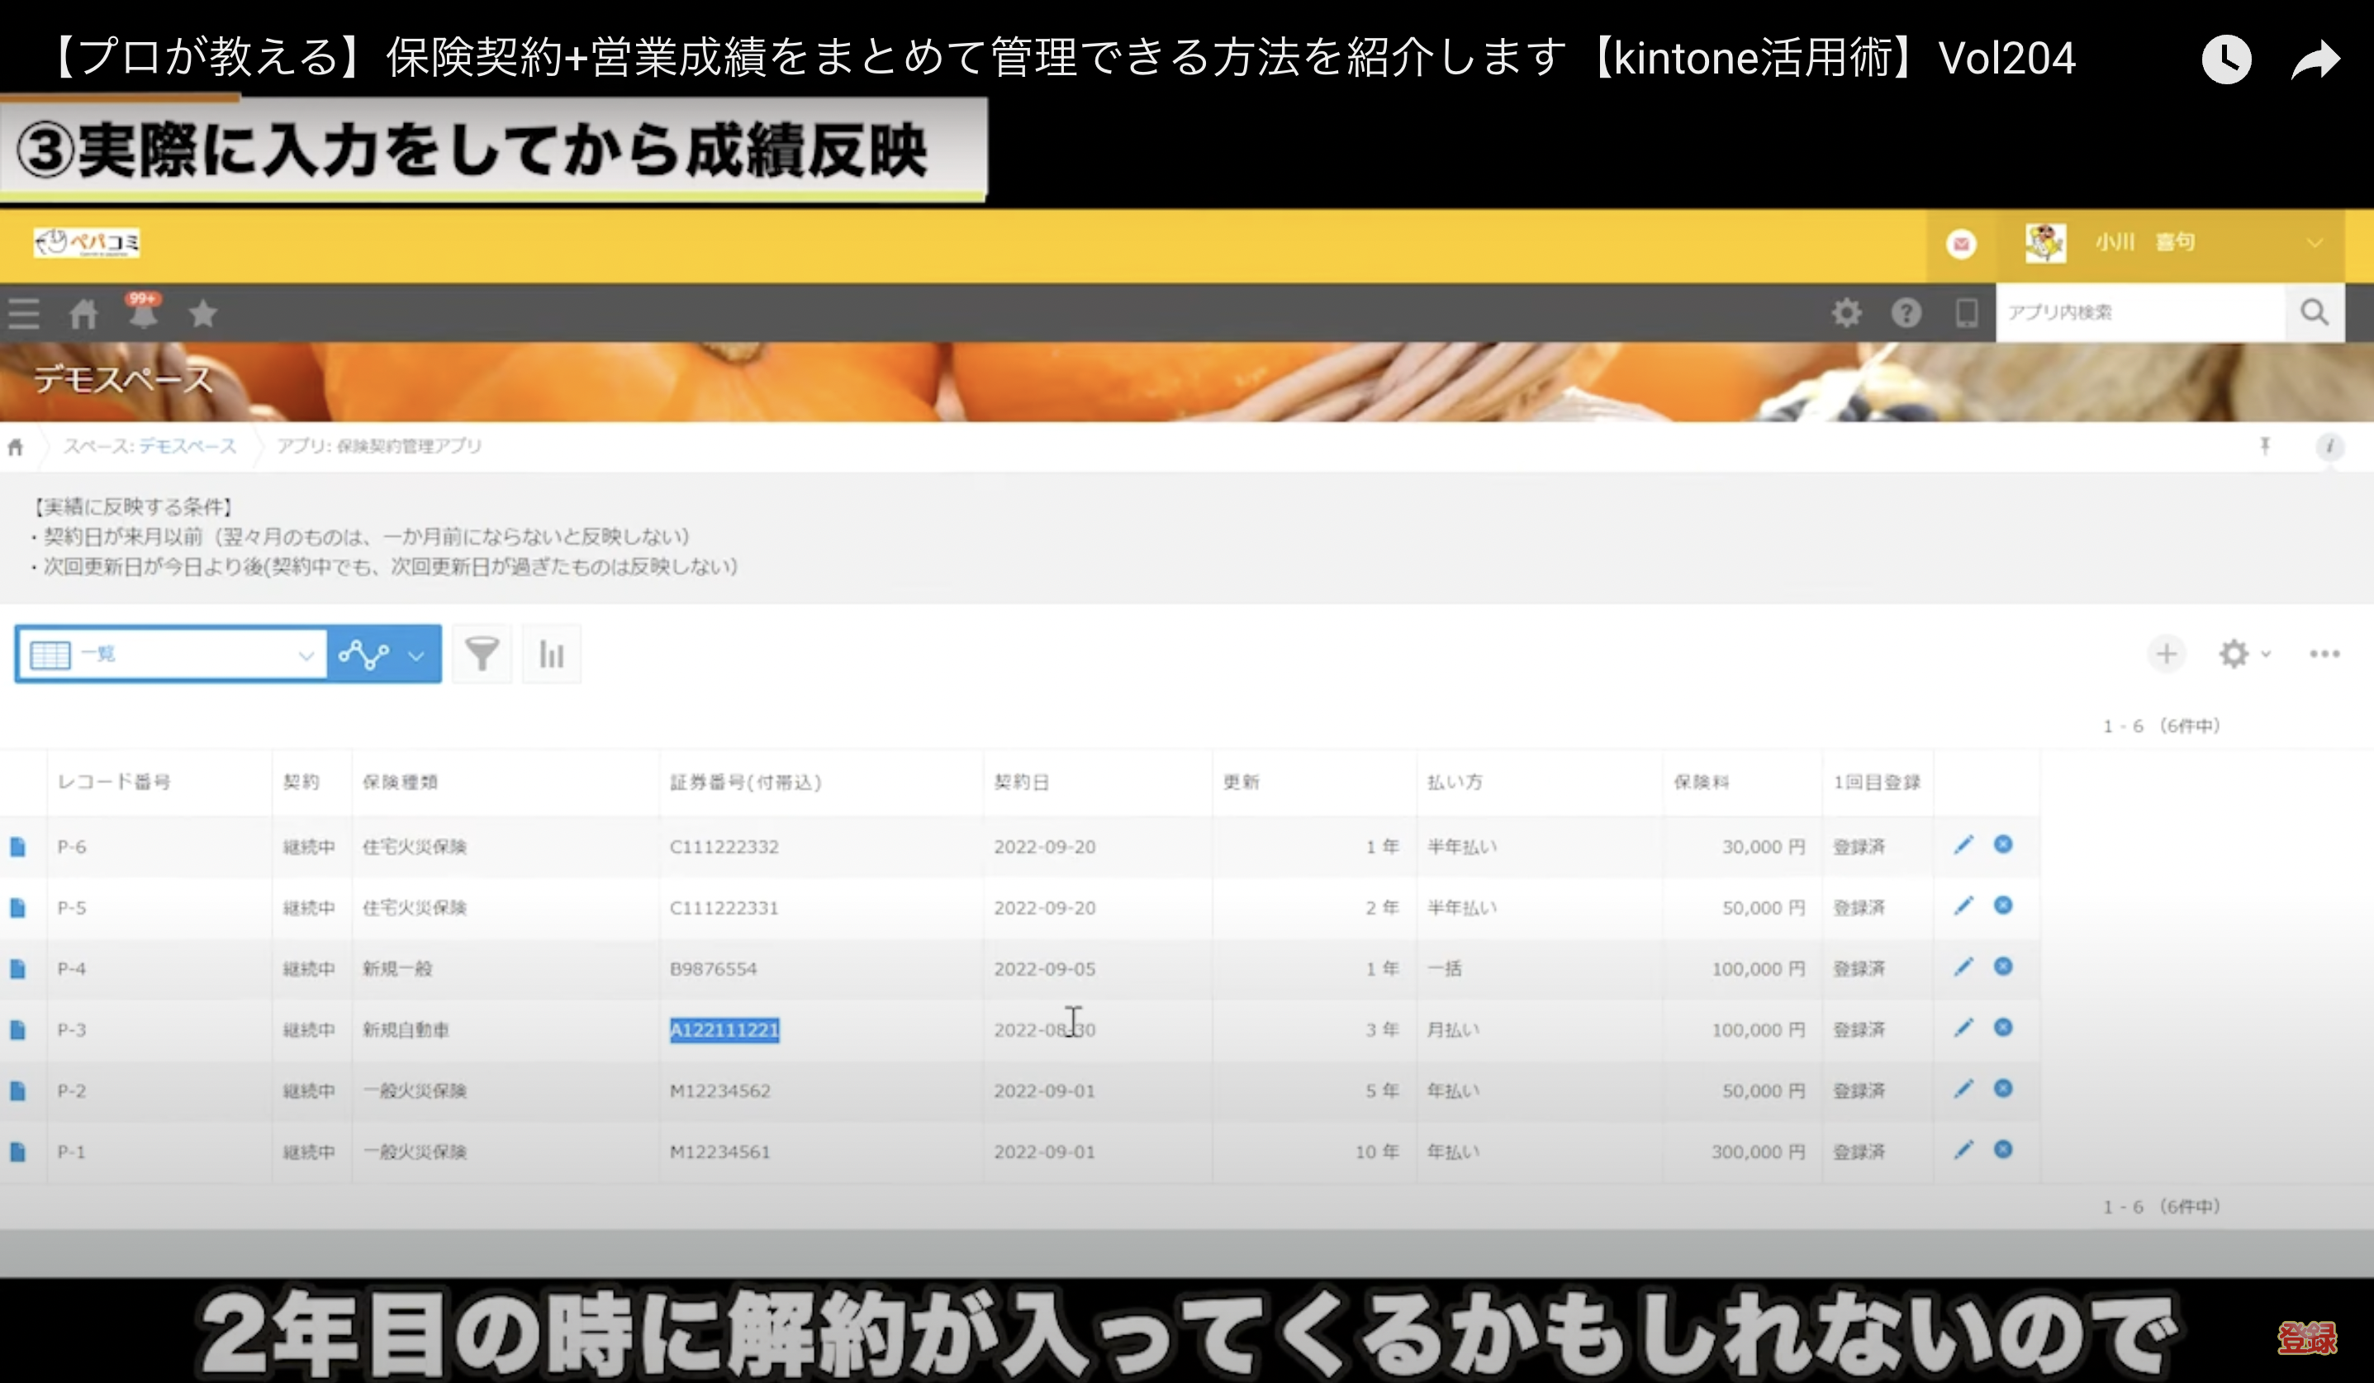The width and height of the screenshot is (2374, 1383).
Task: Open the hamburger menu
Action: tap(24, 313)
